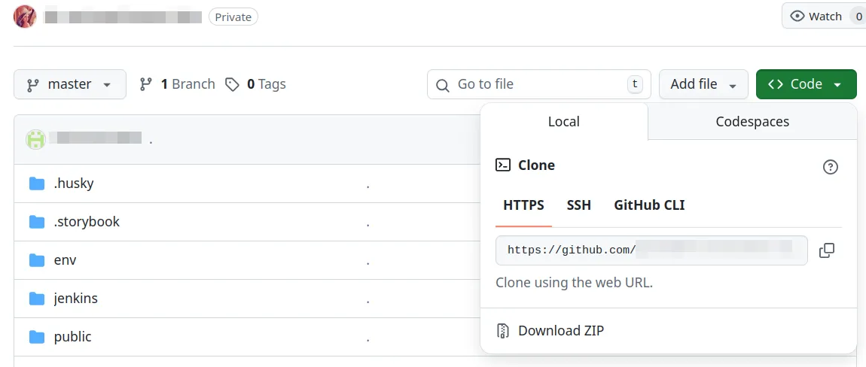
Task: Click the Go to file search field
Action: pos(538,84)
